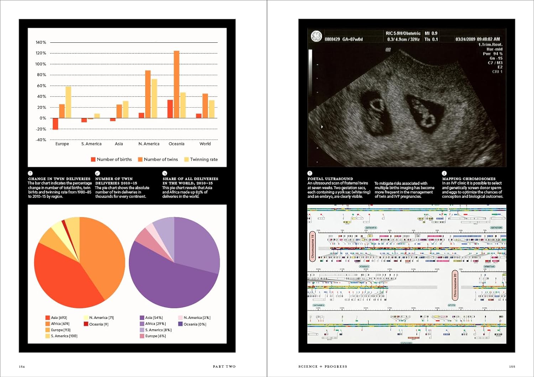Click the Mapping Chromosomes caption heading
This screenshot has height=377, width=534.
(468, 179)
